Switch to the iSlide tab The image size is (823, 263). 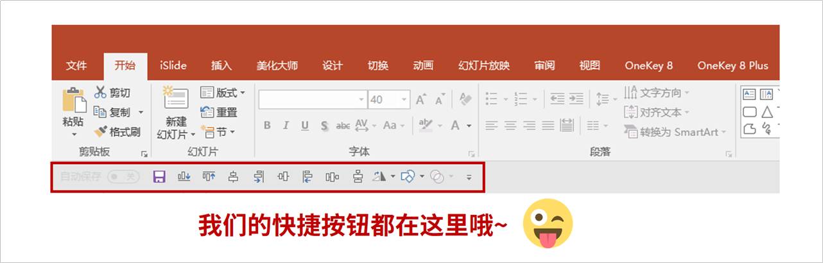[173, 65]
